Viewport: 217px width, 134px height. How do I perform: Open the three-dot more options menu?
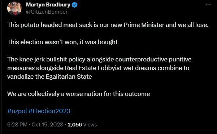(x=208, y=5)
